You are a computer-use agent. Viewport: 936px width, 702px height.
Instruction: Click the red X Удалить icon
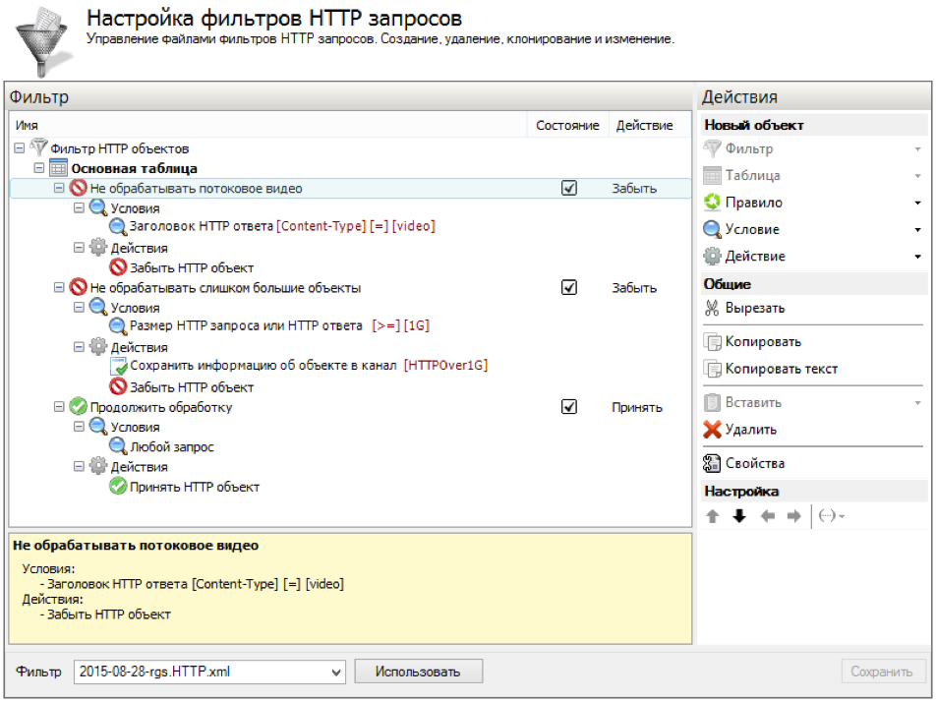click(x=713, y=430)
